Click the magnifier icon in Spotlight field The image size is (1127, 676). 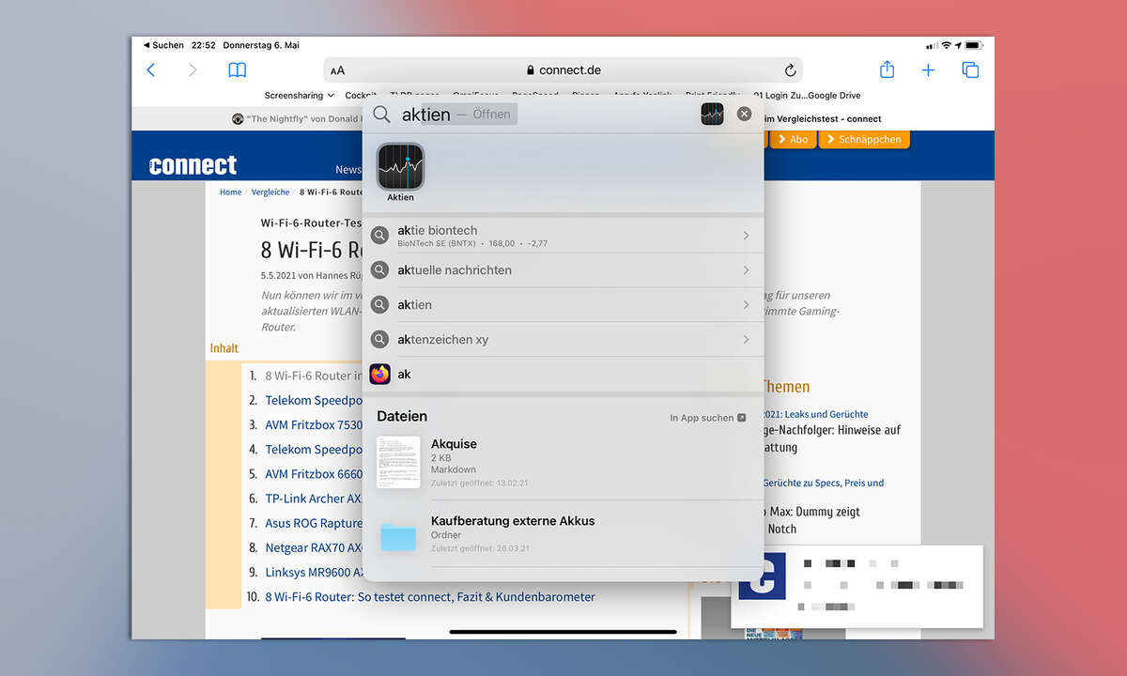pyautogui.click(x=381, y=115)
